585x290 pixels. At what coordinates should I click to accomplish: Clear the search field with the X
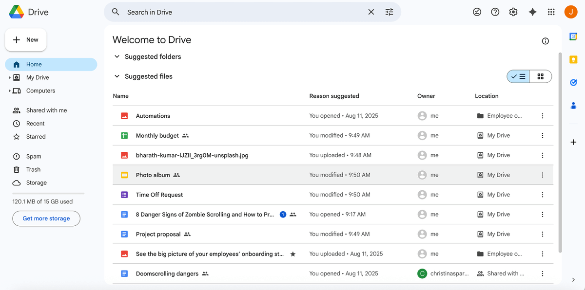tap(371, 12)
